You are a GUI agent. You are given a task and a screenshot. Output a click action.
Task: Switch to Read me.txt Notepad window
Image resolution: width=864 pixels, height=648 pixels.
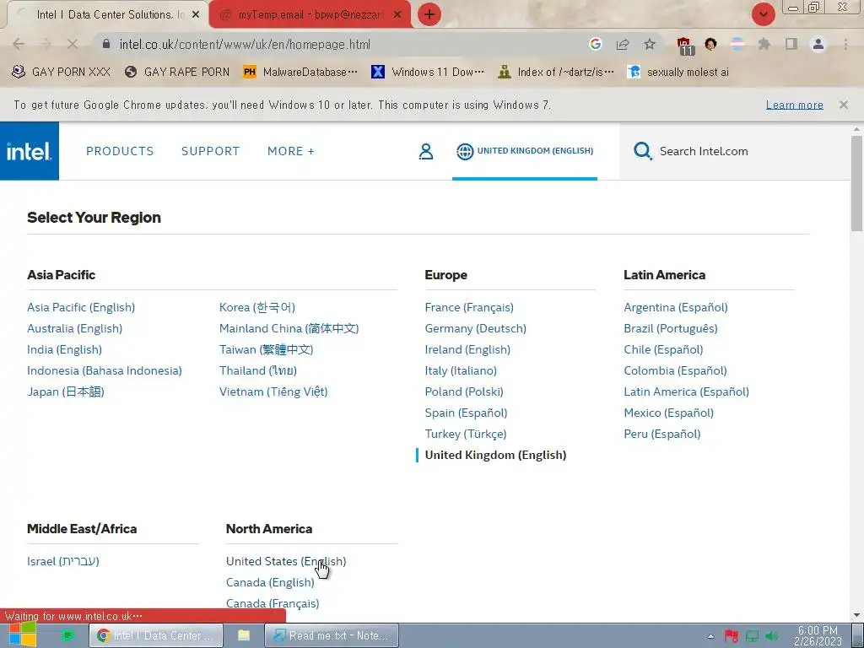point(331,635)
